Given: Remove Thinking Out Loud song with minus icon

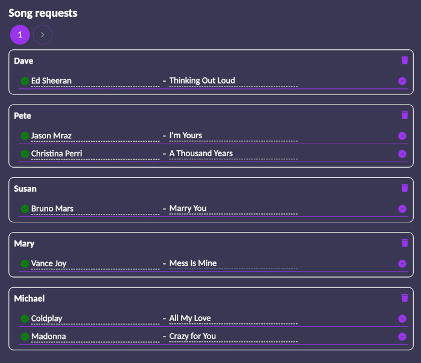Looking at the screenshot, I should coord(402,81).
